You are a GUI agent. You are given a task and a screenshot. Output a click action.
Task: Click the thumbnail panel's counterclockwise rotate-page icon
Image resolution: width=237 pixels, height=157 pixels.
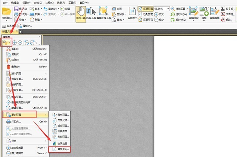tap(27, 42)
